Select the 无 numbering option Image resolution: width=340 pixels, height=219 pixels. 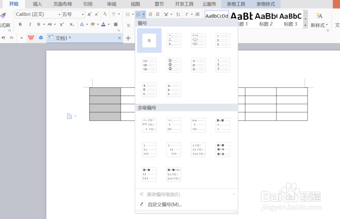click(149, 41)
